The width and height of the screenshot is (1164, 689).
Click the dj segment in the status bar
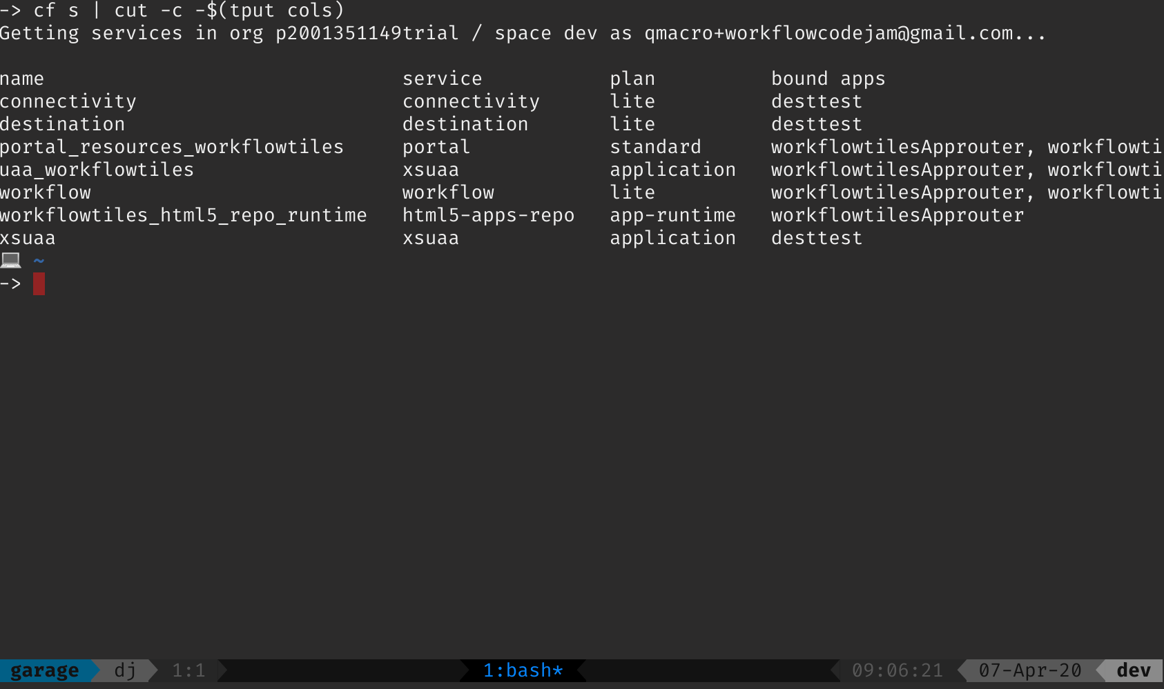tap(125, 670)
